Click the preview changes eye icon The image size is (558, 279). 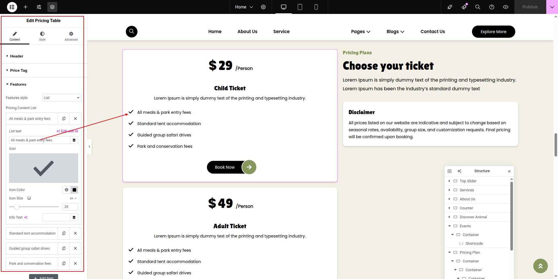tap(506, 7)
